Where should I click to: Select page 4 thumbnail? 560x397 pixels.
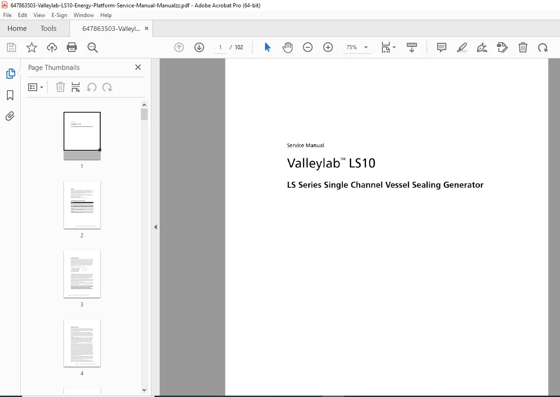pos(82,343)
